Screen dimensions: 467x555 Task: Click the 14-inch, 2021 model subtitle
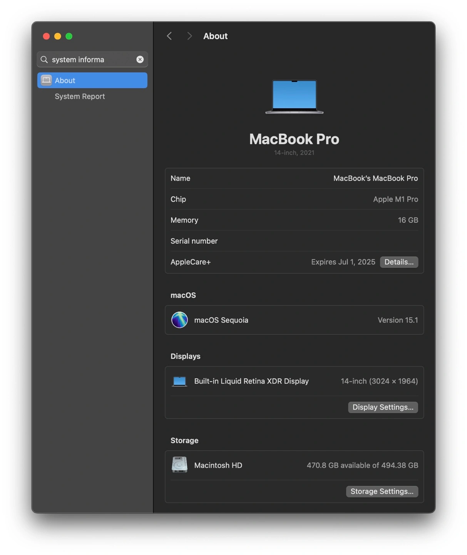click(x=294, y=153)
